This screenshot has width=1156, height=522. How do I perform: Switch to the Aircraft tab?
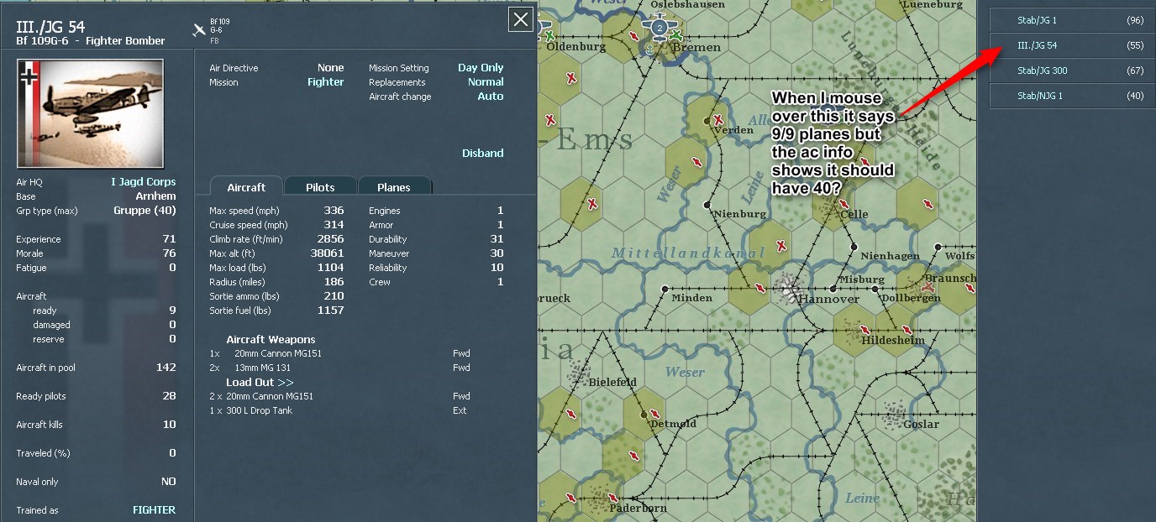tap(246, 187)
